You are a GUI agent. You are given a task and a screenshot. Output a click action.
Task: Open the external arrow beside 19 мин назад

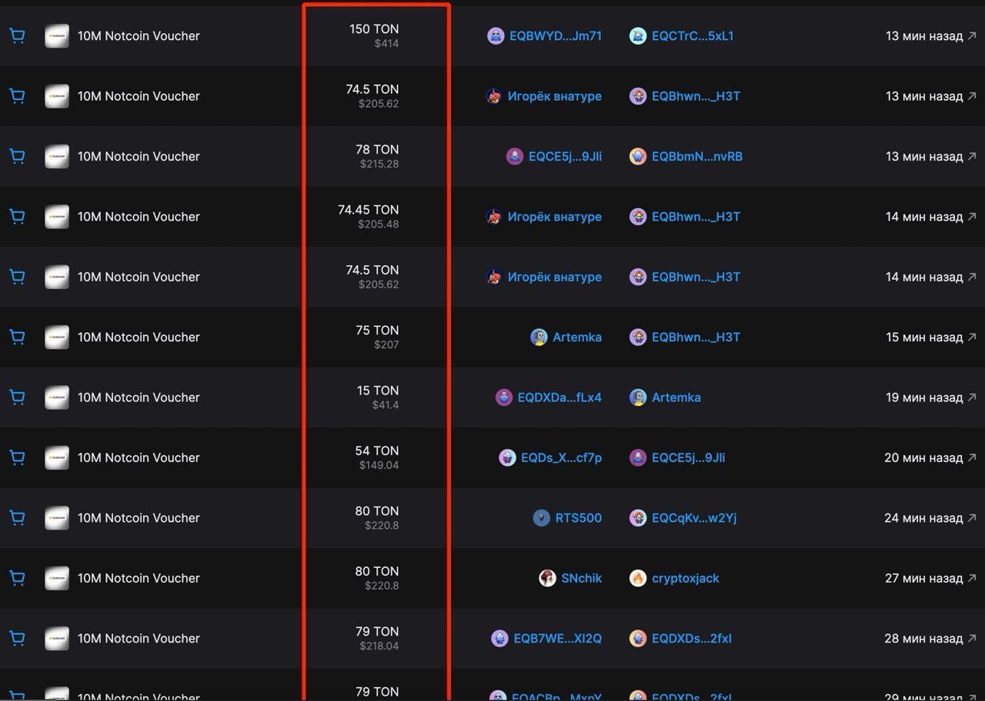(972, 397)
